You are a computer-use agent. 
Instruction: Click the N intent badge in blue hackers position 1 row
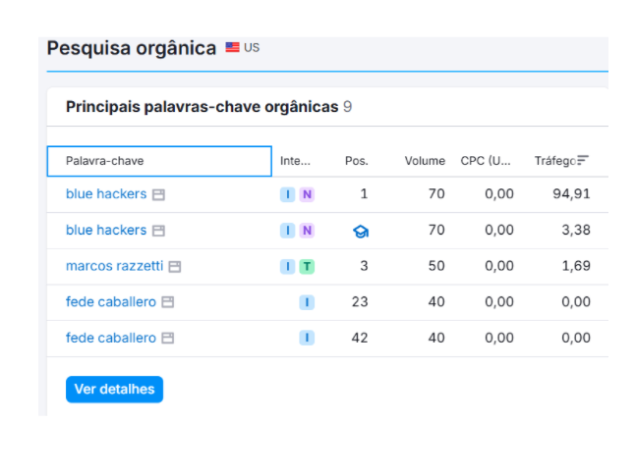click(307, 194)
